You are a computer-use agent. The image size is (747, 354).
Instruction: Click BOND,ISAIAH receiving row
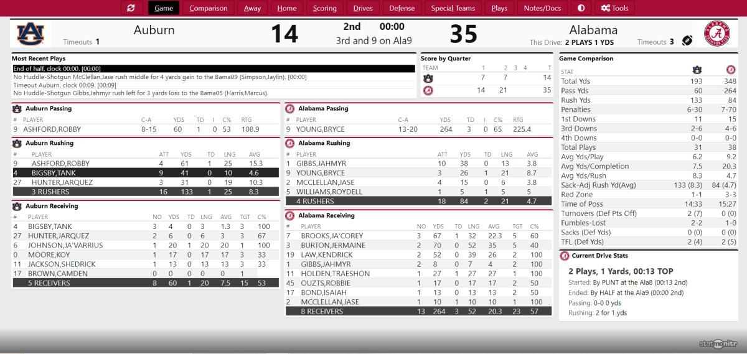click(x=419, y=292)
